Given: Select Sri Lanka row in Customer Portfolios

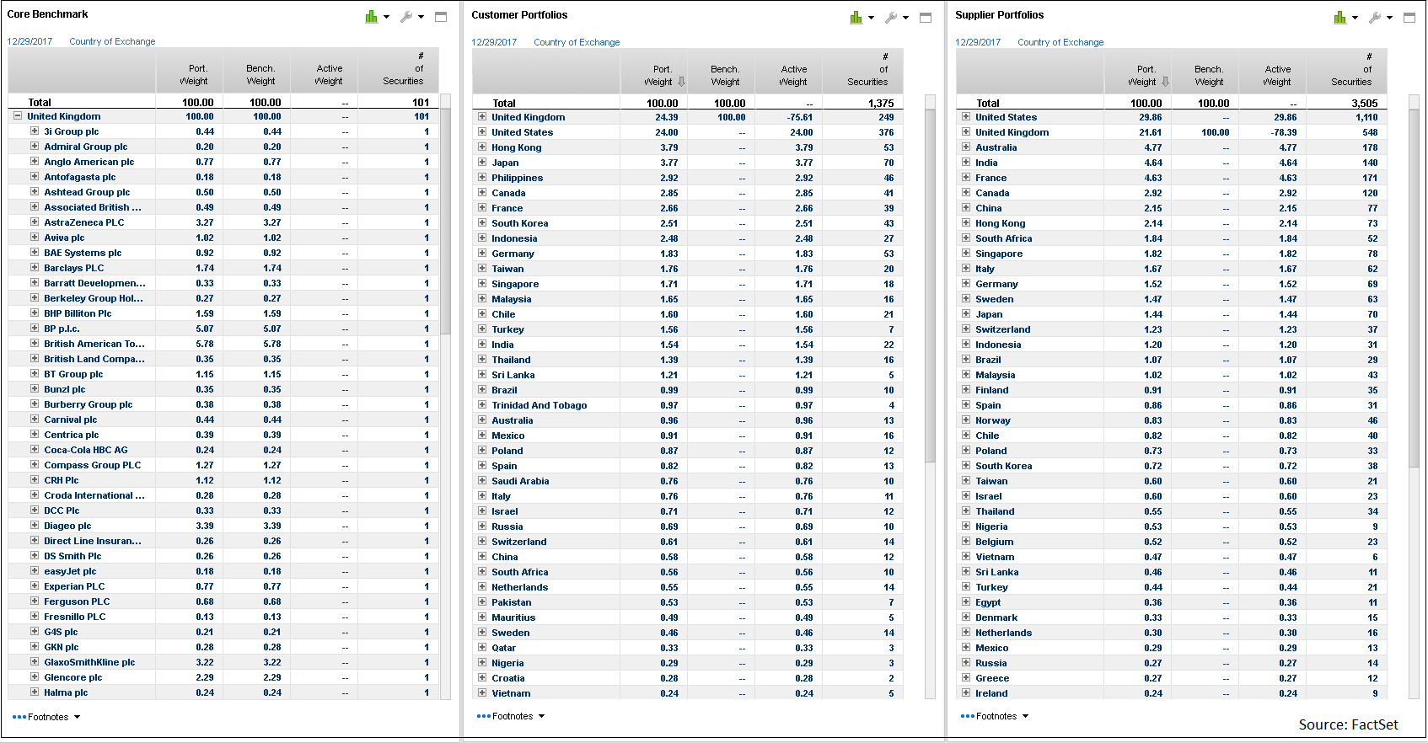Looking at the screenshot, I should (688, 375).
